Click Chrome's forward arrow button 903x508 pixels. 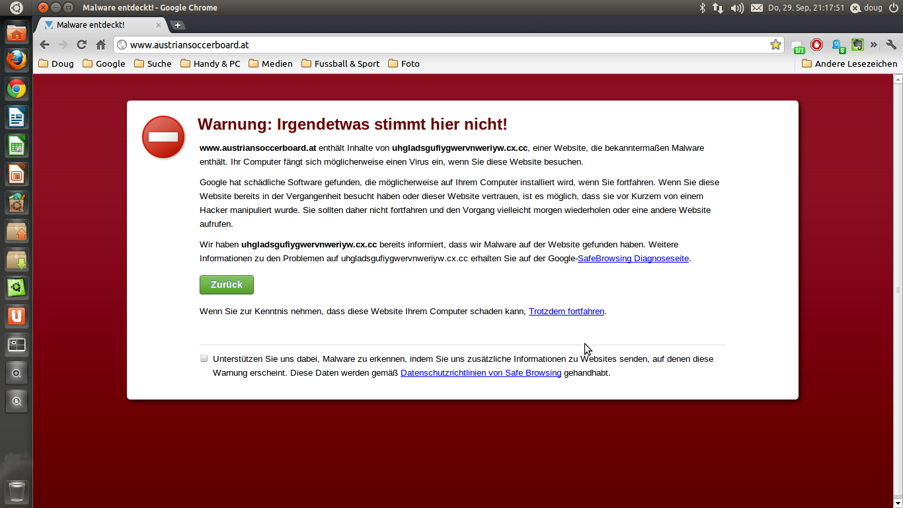point(63,45)
